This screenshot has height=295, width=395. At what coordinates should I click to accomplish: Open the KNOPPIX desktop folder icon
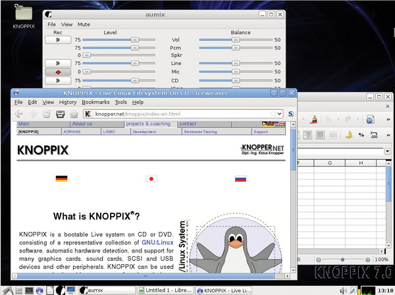[24, 14]
